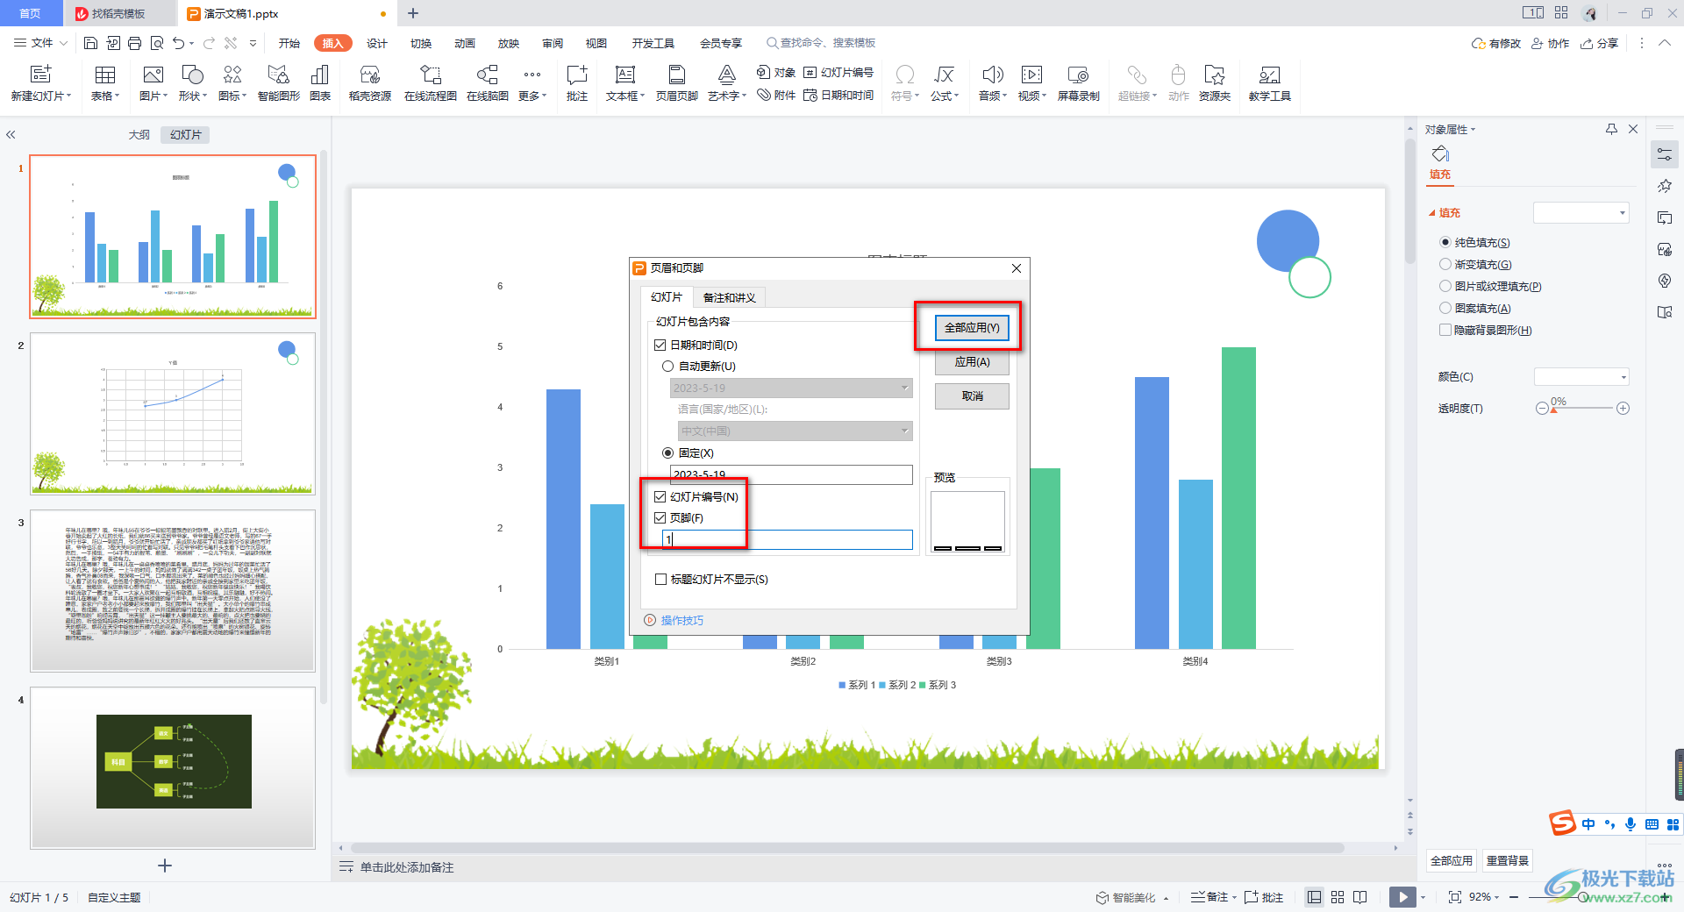
Task: Switch to the 设计 ribbon tab
Action: 377,43
